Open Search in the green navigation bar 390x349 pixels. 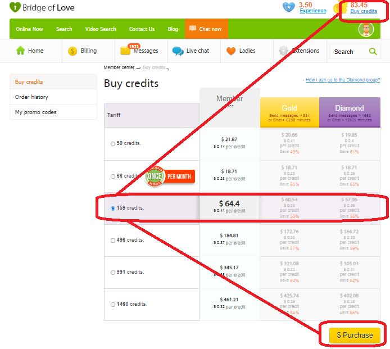pyautogui.click(x=64, y=29)
